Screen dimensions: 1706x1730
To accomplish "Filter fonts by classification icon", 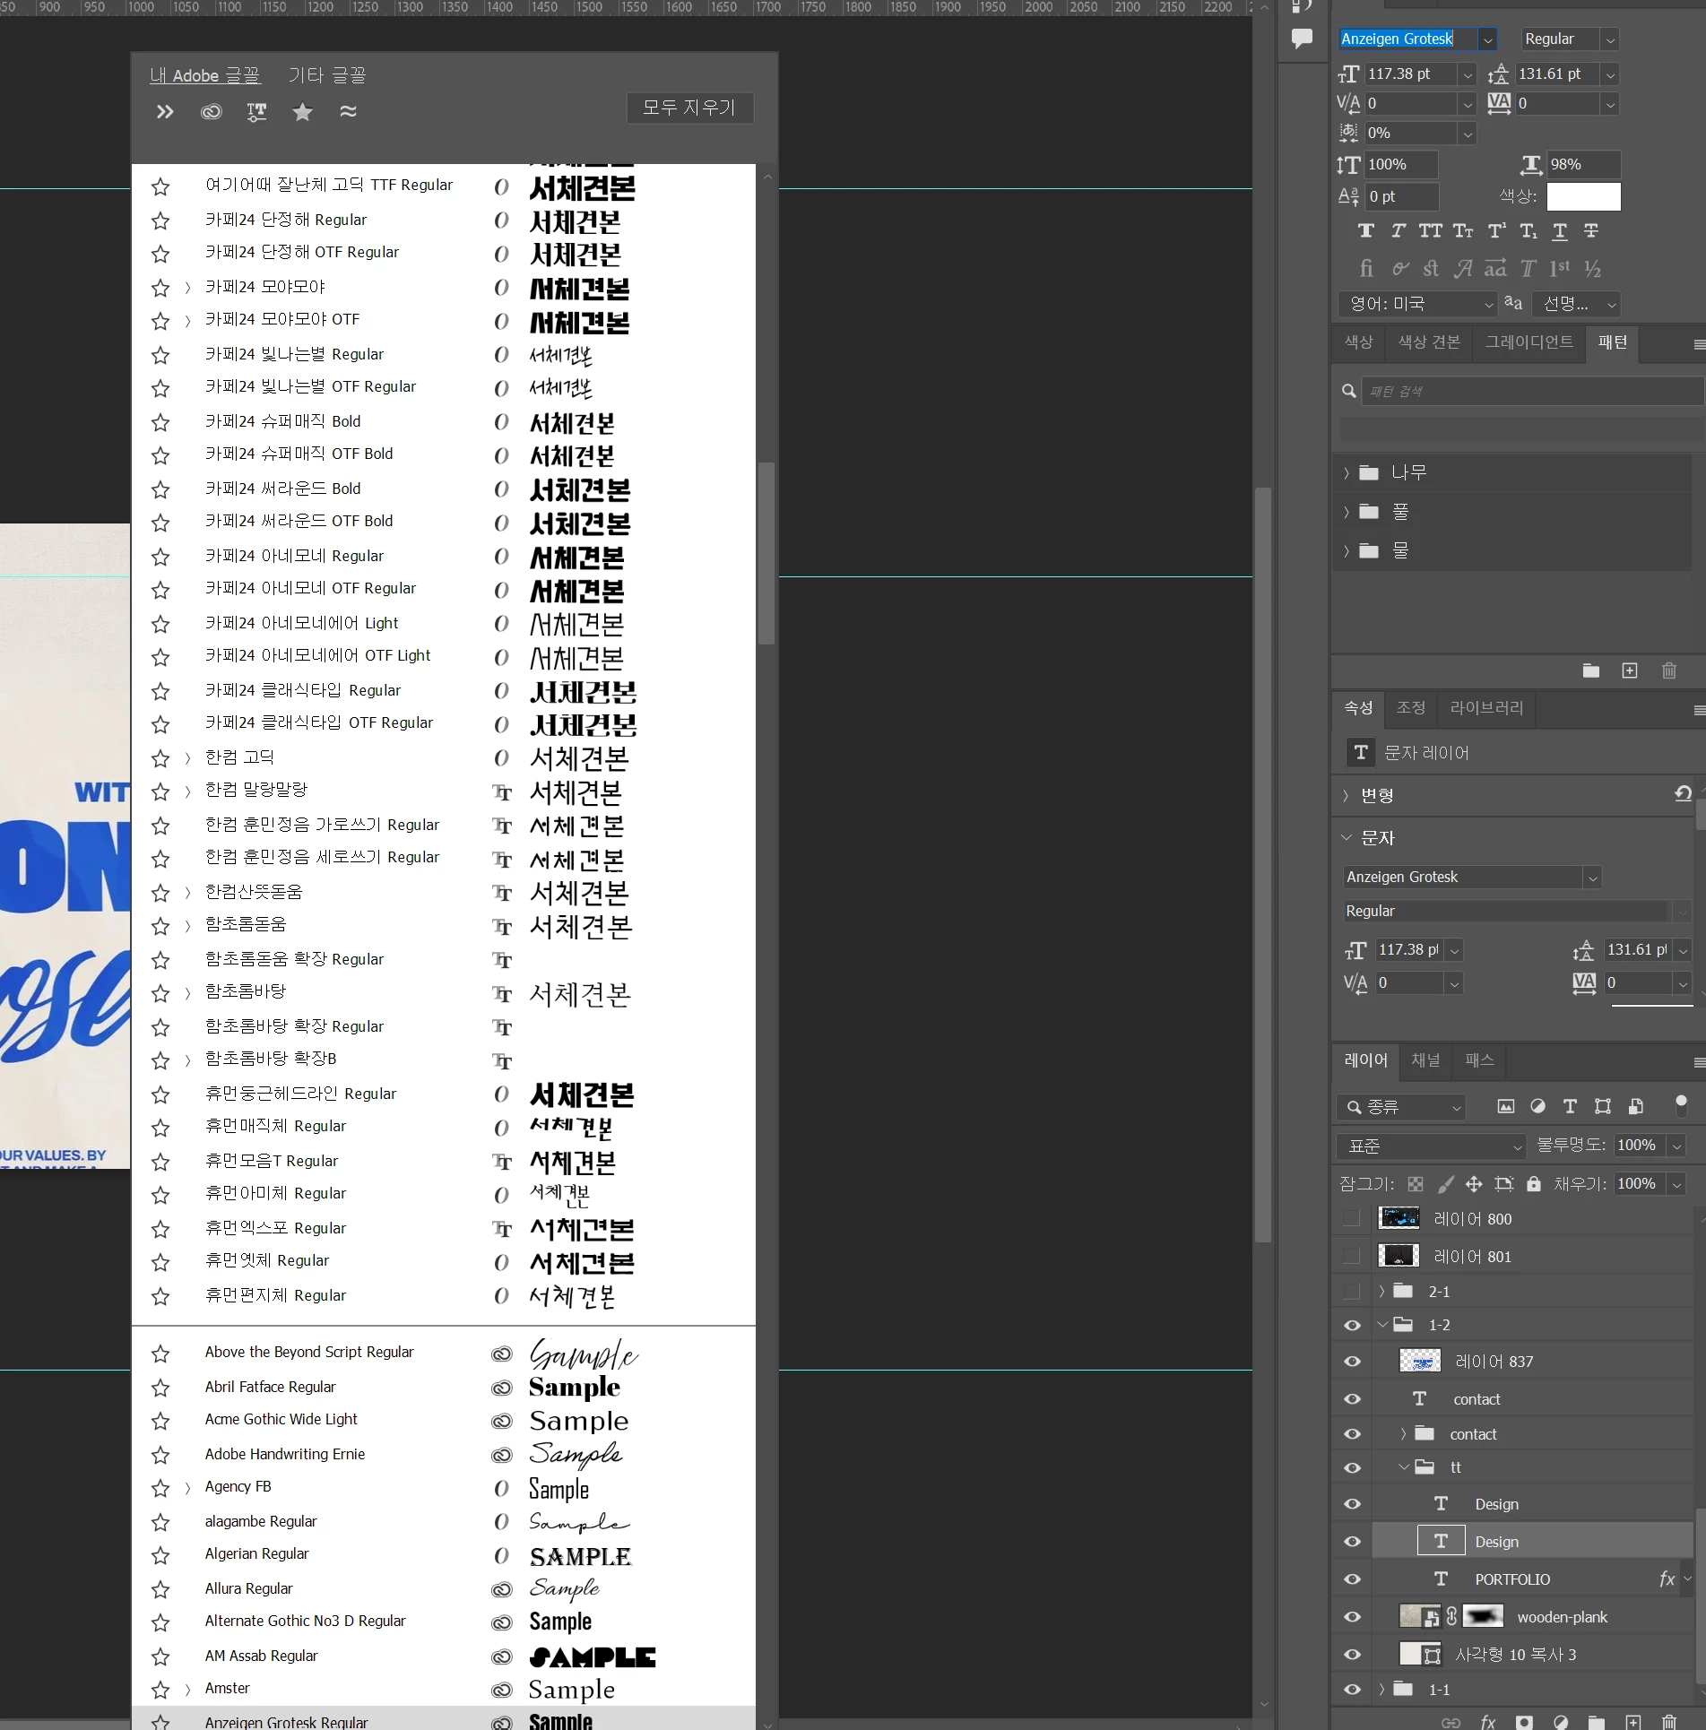I will (256, 112).
